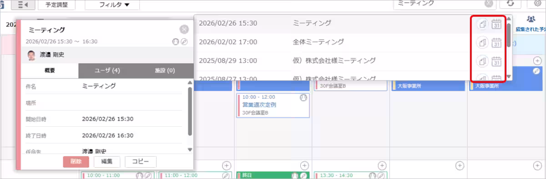Image resolution: width=546 pixels, height=179 pixels.
Task: Copy the 2026/02/26 15:30 ミーティング result
Action: [482, 24]
